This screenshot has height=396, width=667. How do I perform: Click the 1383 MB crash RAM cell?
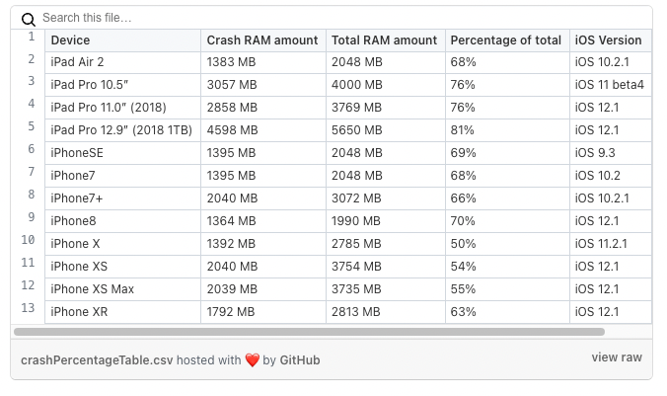tap(263, 62)
